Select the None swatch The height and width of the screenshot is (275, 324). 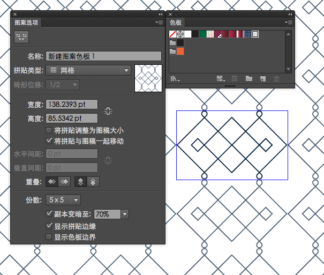click(172, 34)
